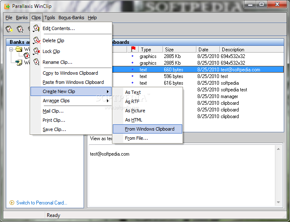
Task: Click the highlighted Create New Clip entry
Action: coord(71,91)
